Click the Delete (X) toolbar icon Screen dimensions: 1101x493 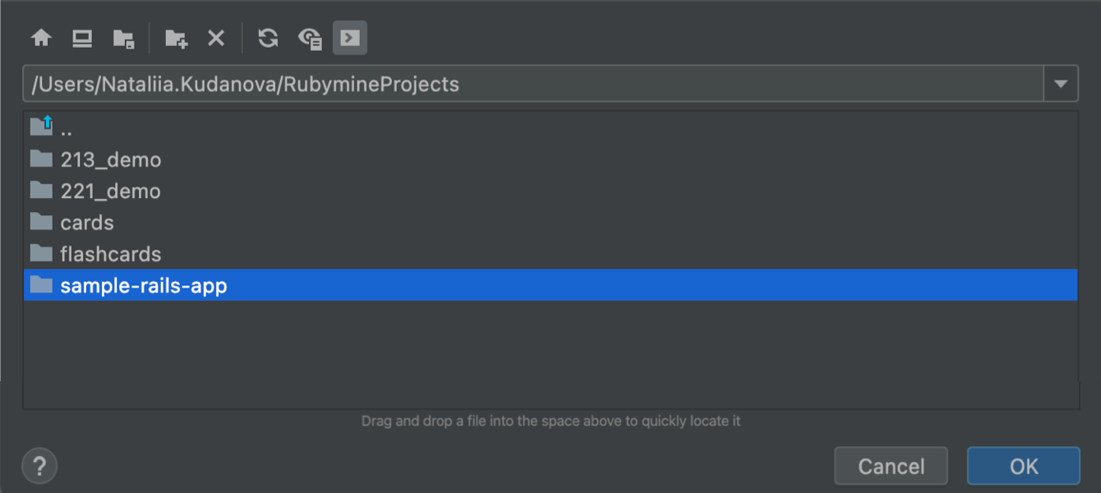click(216, 39)
